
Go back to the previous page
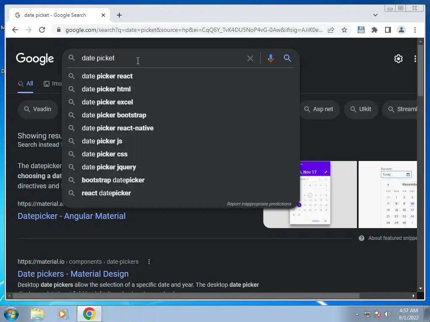pos(15,30)
